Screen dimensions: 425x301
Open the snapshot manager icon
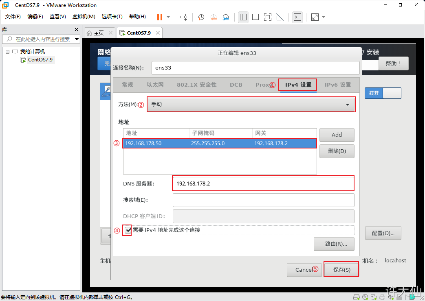(x=226, y=17)
